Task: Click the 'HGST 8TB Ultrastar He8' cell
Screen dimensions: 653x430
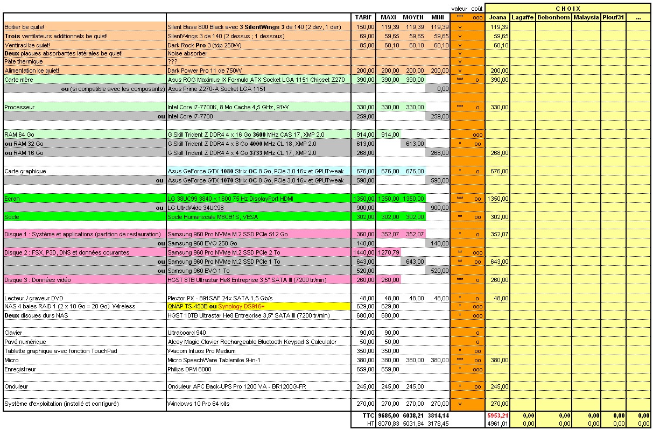Action: click(258, 280)
